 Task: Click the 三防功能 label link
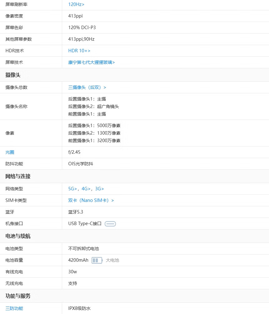click(14, 308)
